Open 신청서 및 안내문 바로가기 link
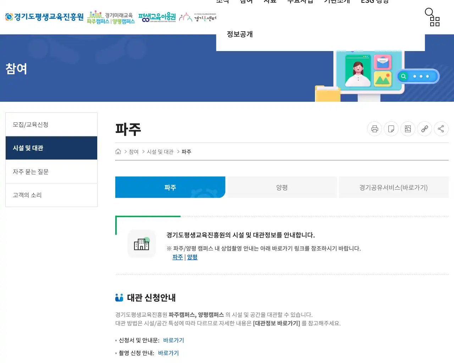454x363 pixels. click(173, 340)
